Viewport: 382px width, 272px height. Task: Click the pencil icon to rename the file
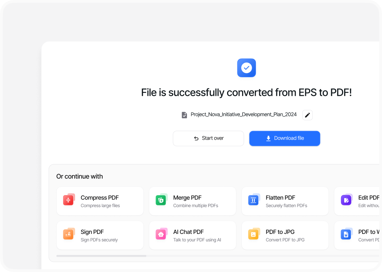pyautogui.click(x=307, y=115)
